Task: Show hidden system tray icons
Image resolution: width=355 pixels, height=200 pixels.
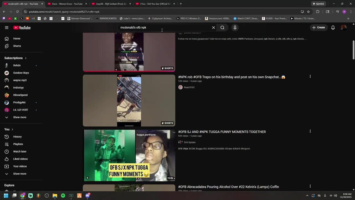Action: [307, 196]
